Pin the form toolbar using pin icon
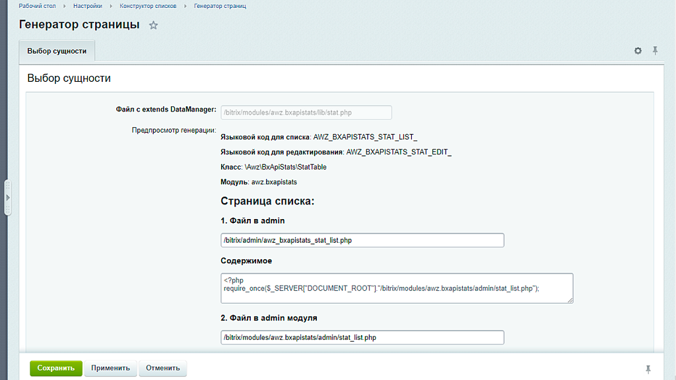Image resolution: width=676 pixels, height=380 pixels. click(x=655, y=50)
